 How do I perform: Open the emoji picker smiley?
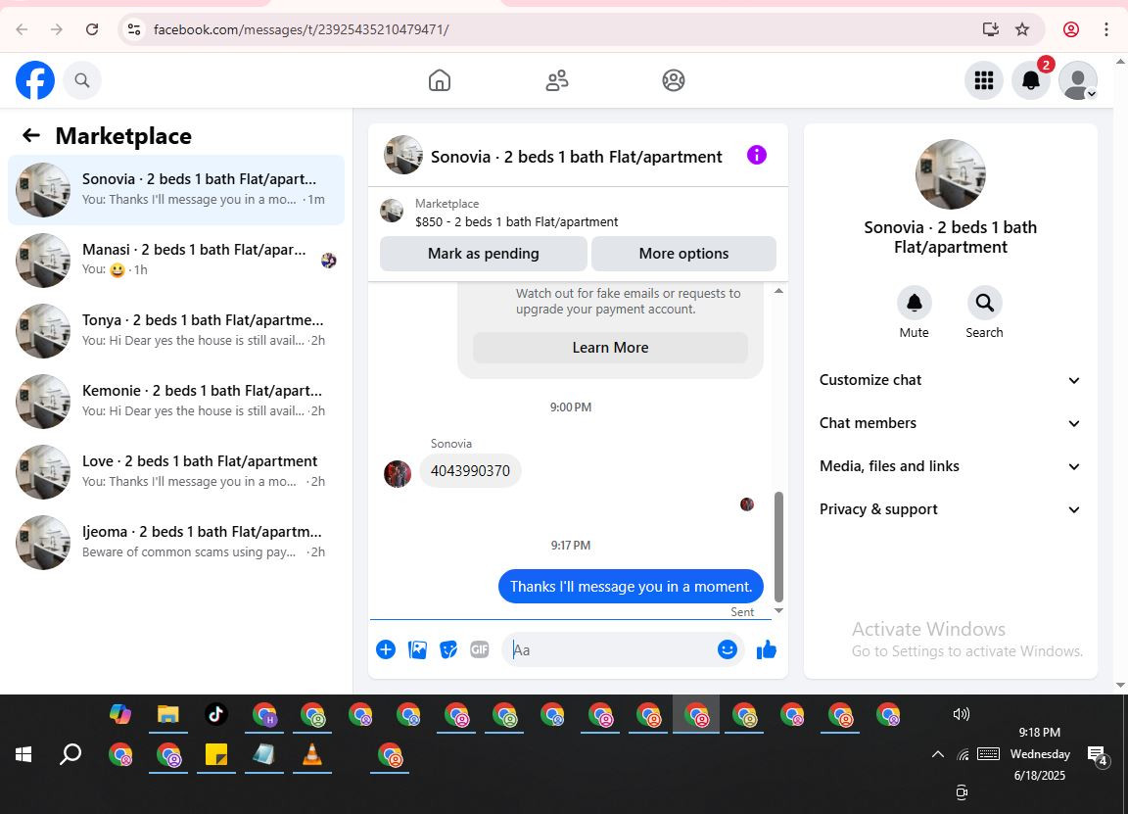tap(728, 649)
